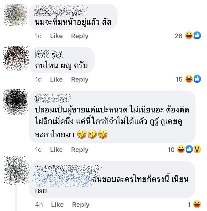Reply to the comment posted 4h ago
Image resolution: width=207 pixels, height=211 pixels.
tap(81, 205)
